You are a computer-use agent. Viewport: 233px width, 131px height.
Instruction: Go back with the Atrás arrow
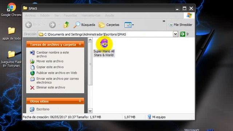33,25
